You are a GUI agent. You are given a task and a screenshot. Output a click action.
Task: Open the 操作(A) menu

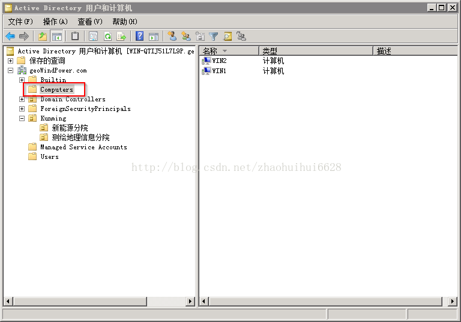coord(55,22)
